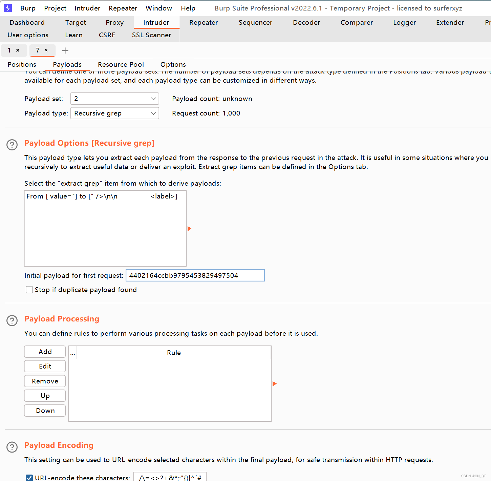The width and height of the screenshot is (491, 481).
Task: Switch to the Dashboard tab
Action: (x=27, y=22)
